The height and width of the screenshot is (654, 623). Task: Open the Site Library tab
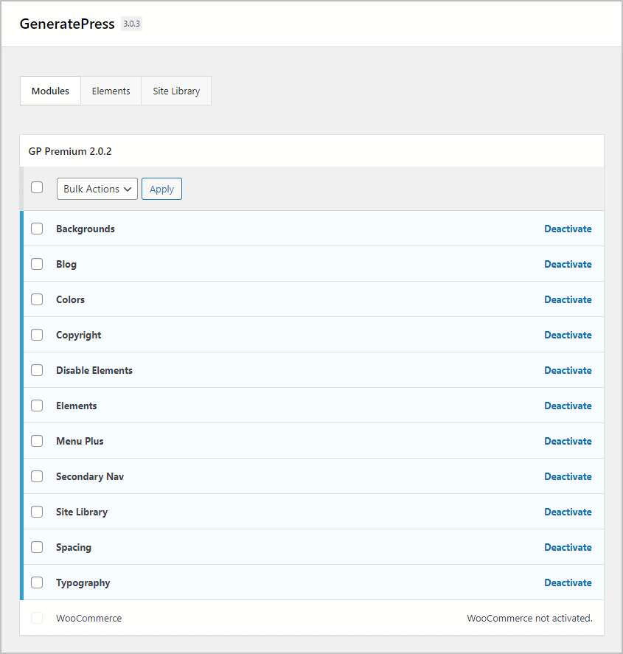[176, 91]
